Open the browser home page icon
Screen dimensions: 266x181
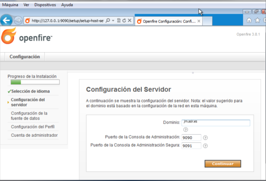249,20
